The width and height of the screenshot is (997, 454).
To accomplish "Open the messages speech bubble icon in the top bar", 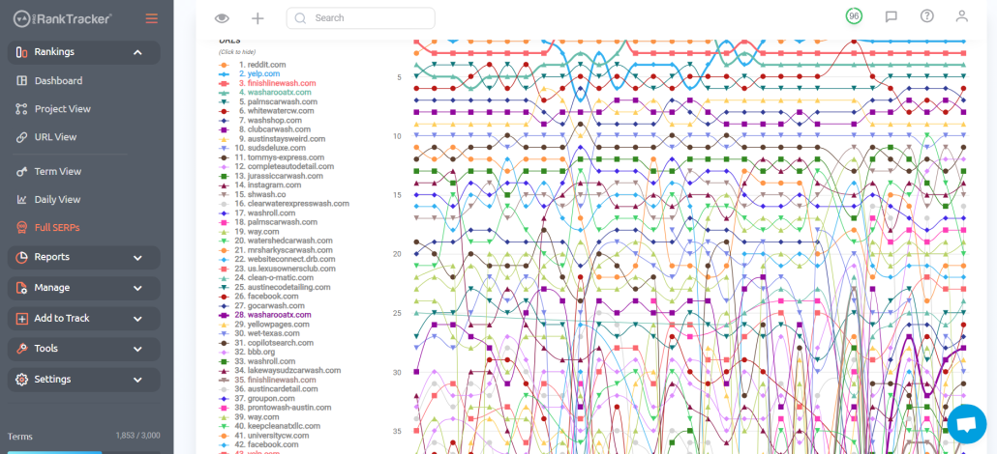I will click(x=891, y=17).
